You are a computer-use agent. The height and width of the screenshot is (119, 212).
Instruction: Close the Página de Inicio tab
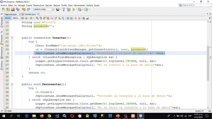pyautogui.click(x=20, y=14)
